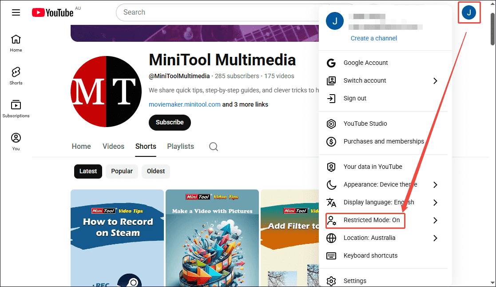Click Location: Australia text

point(369,238)
